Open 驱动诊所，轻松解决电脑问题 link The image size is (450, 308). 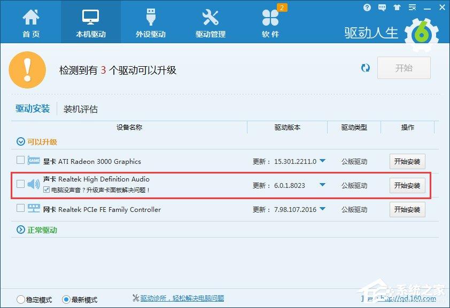coord(182,298)
